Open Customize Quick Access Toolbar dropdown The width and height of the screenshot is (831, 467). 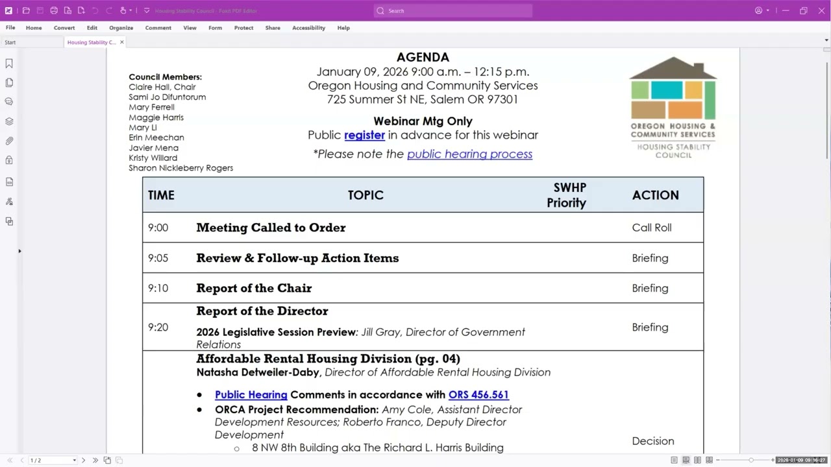147,10
